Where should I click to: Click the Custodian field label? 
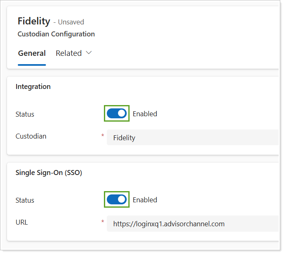click(31, 136)
